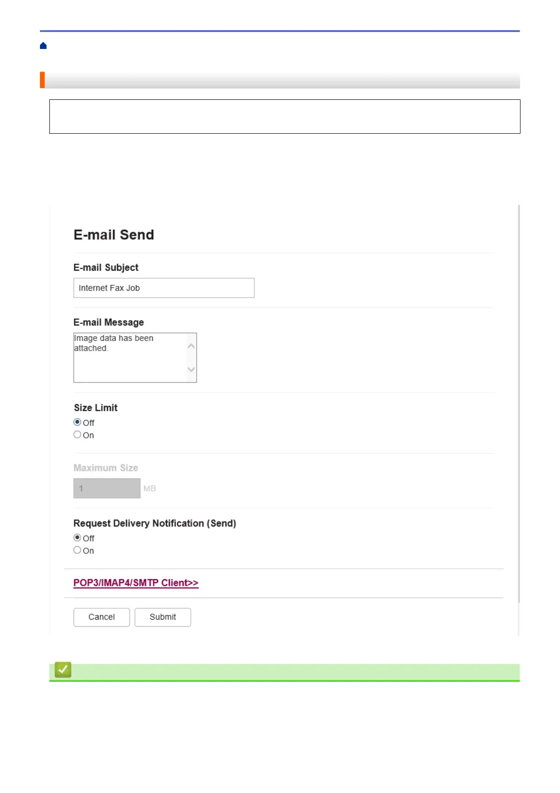Open the POP3/IMAP4/SMTP Client link
The image size is (560, 793).
coord(136,583)
